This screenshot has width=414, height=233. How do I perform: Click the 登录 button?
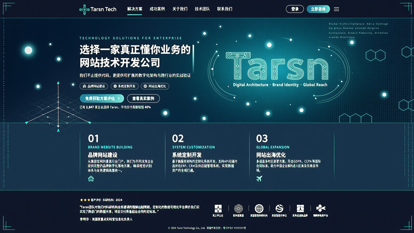click(x=295, y=9)
